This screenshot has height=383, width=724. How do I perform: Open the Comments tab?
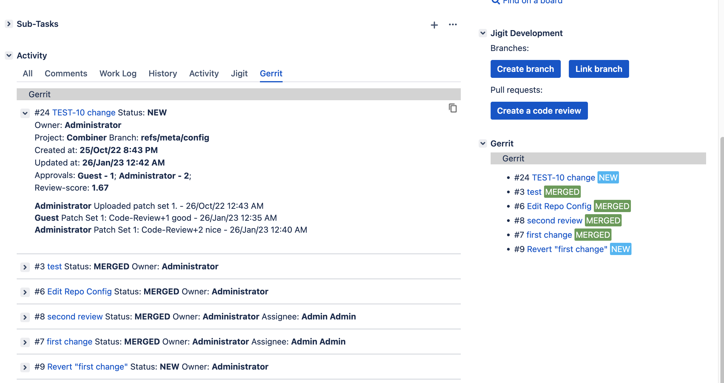66,73
